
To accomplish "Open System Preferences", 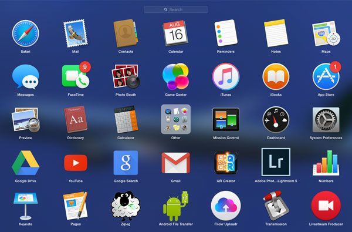I will tap(326, 120).
